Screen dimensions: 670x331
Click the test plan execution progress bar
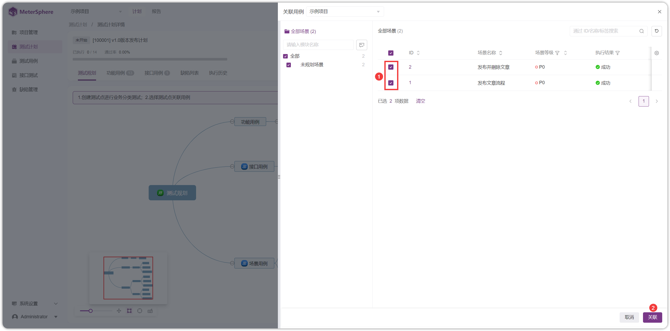click(x=150, y=59)
